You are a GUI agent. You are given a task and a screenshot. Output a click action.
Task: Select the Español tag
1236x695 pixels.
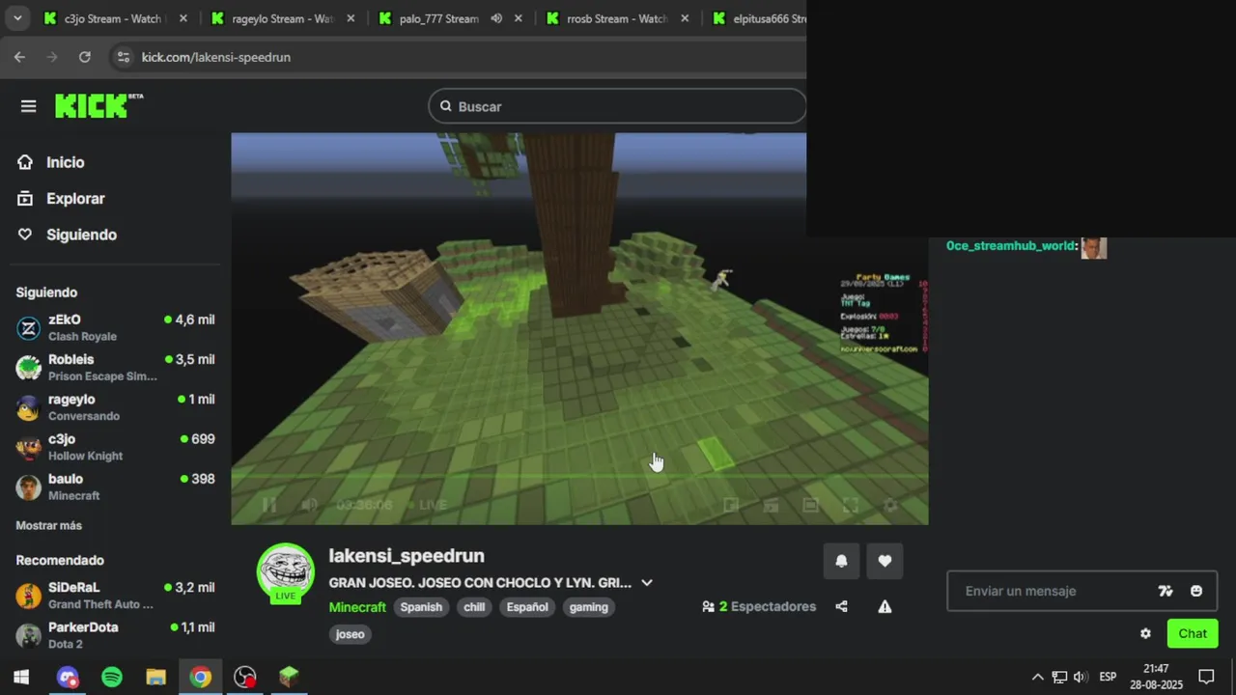tap(527, 607)
